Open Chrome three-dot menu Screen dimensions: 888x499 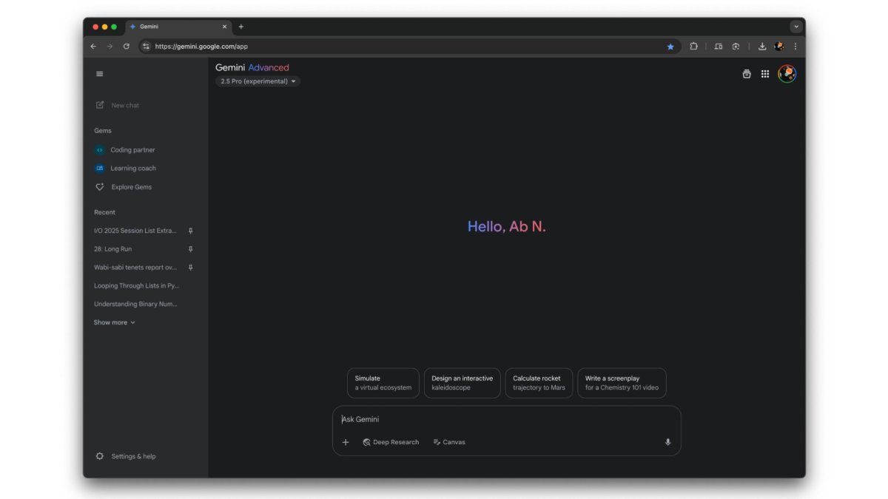pyautogui.click(x=795, y=46)
